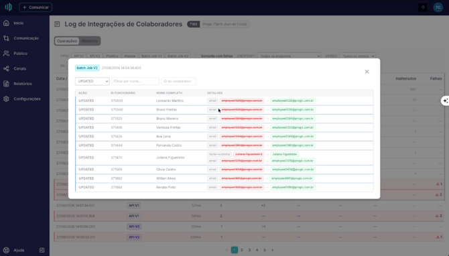This screenshot has height=256, width=449.
Task: Collapse the sidebar with the panel icon
Action: click(x=42, y=250)
